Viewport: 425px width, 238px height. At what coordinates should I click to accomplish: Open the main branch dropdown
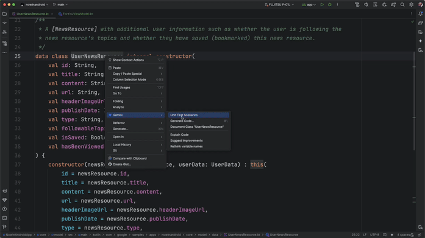60,5
